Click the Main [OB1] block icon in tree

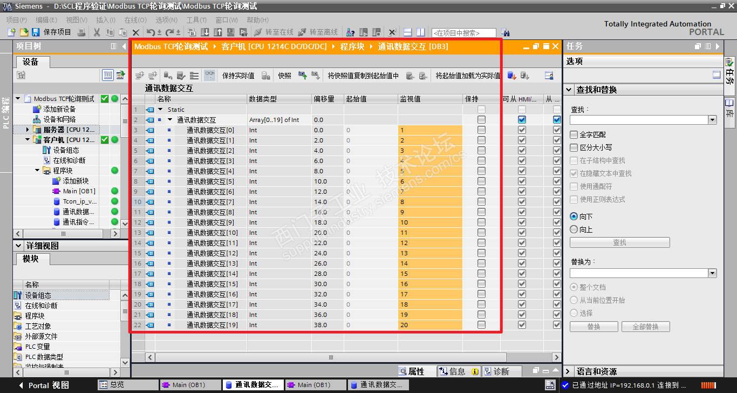coord(56,191)
